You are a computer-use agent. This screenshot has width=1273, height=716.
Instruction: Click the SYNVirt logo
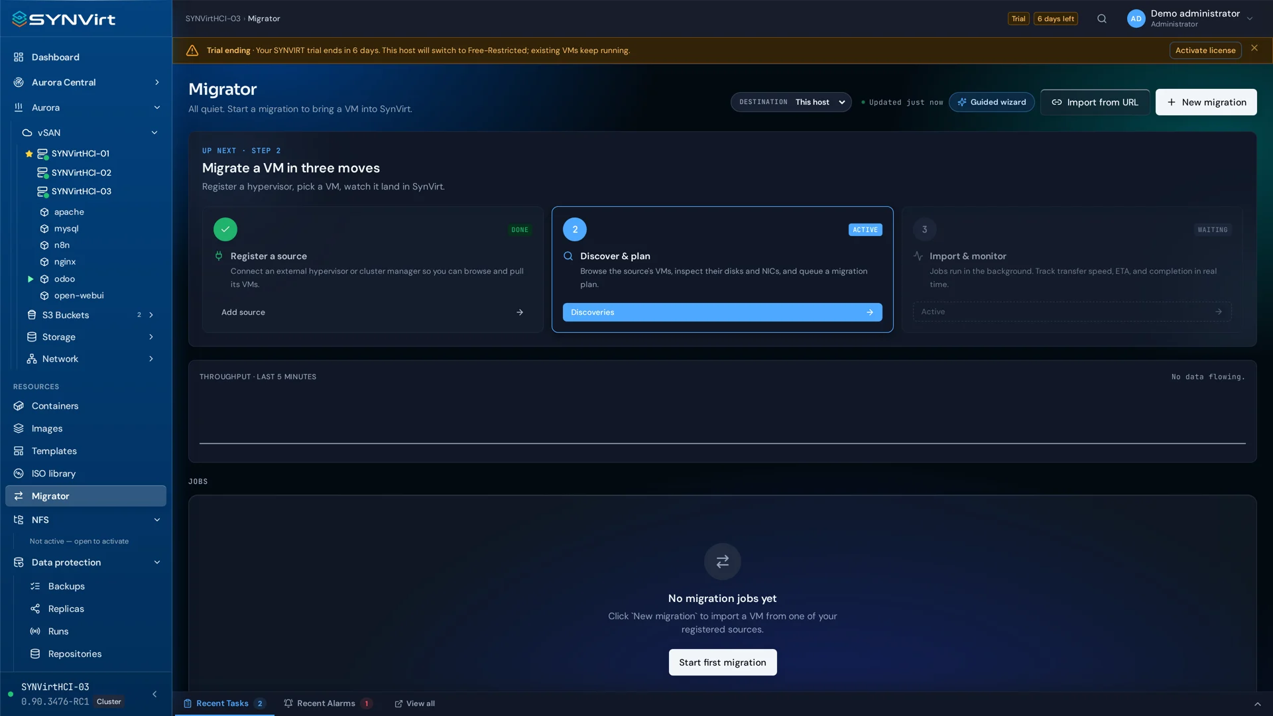pos(64,19)
